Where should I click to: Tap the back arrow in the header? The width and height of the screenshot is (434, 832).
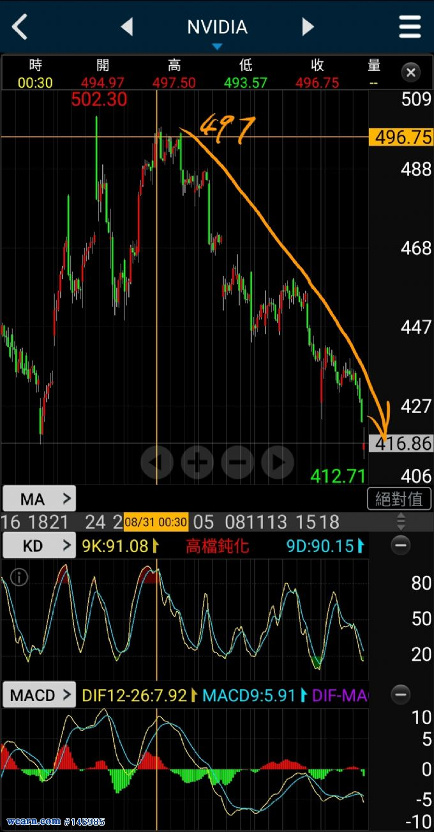pyautogui.click(x=20, y=27)
